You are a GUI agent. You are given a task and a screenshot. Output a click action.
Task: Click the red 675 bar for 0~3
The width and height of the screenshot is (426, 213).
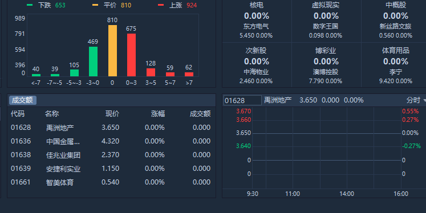(x=131, y=55)
